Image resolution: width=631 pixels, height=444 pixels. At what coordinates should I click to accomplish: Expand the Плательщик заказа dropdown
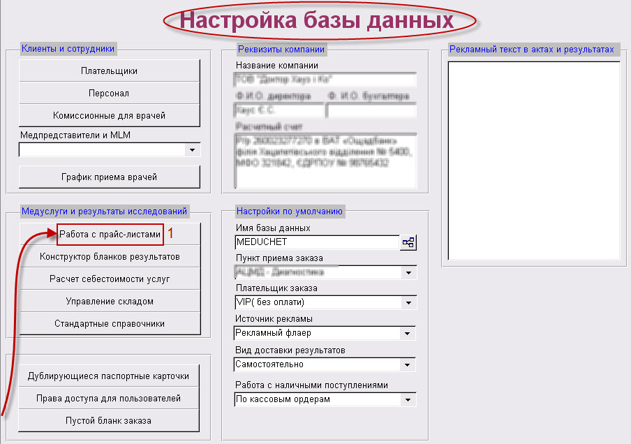pyautogui.click(x=408, y=303)
